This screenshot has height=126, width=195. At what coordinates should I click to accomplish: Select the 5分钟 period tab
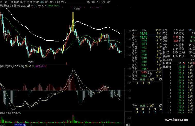click(16, 2)
